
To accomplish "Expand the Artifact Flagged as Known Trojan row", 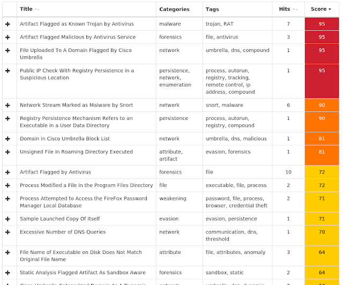I will click(8, 24).
